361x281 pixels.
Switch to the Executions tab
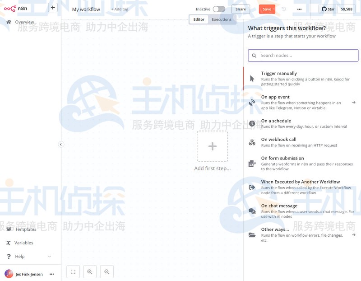[222, 19]
